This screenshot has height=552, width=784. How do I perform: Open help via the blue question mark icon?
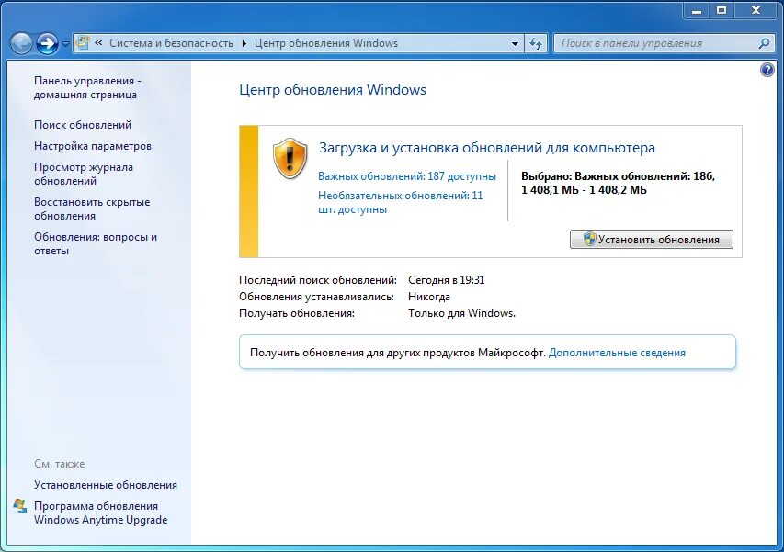click(767, 70)
